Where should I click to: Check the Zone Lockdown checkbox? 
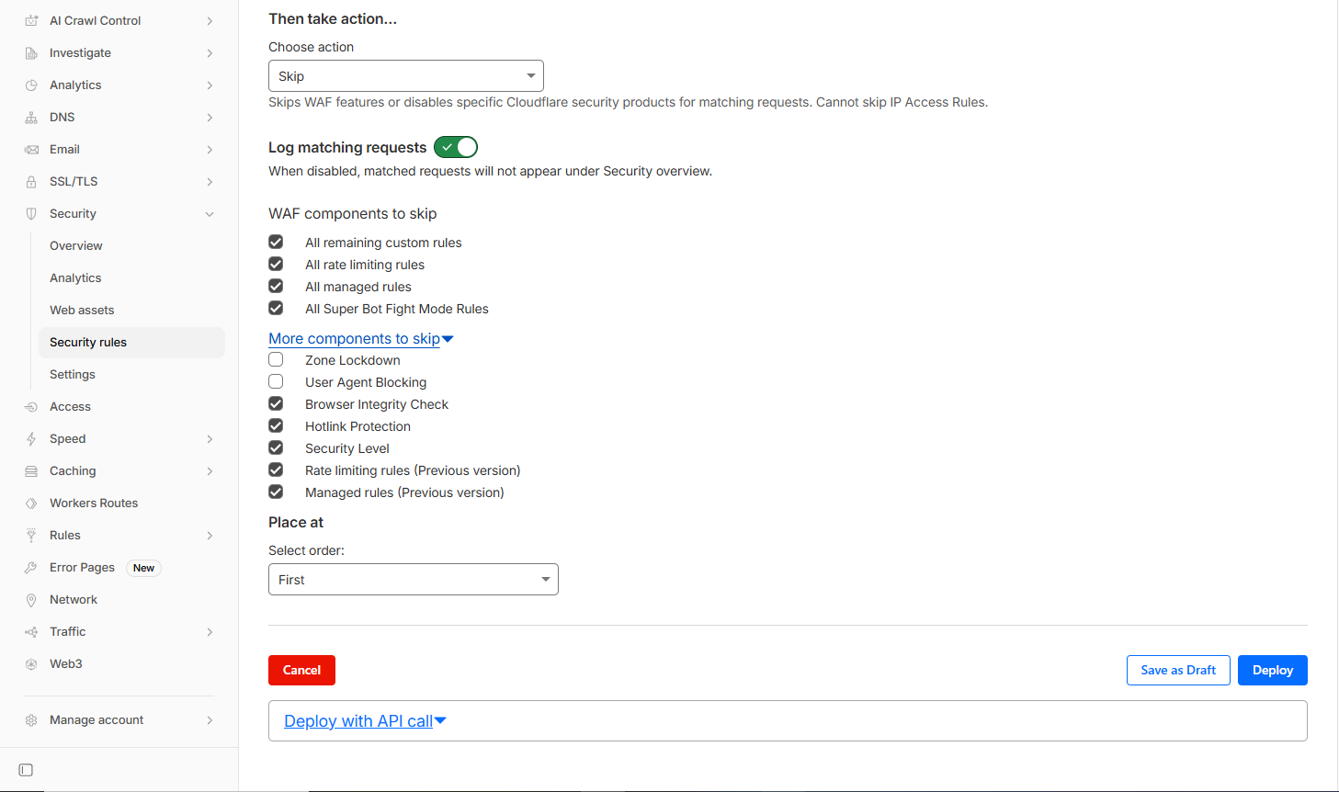tap(276, 359)
